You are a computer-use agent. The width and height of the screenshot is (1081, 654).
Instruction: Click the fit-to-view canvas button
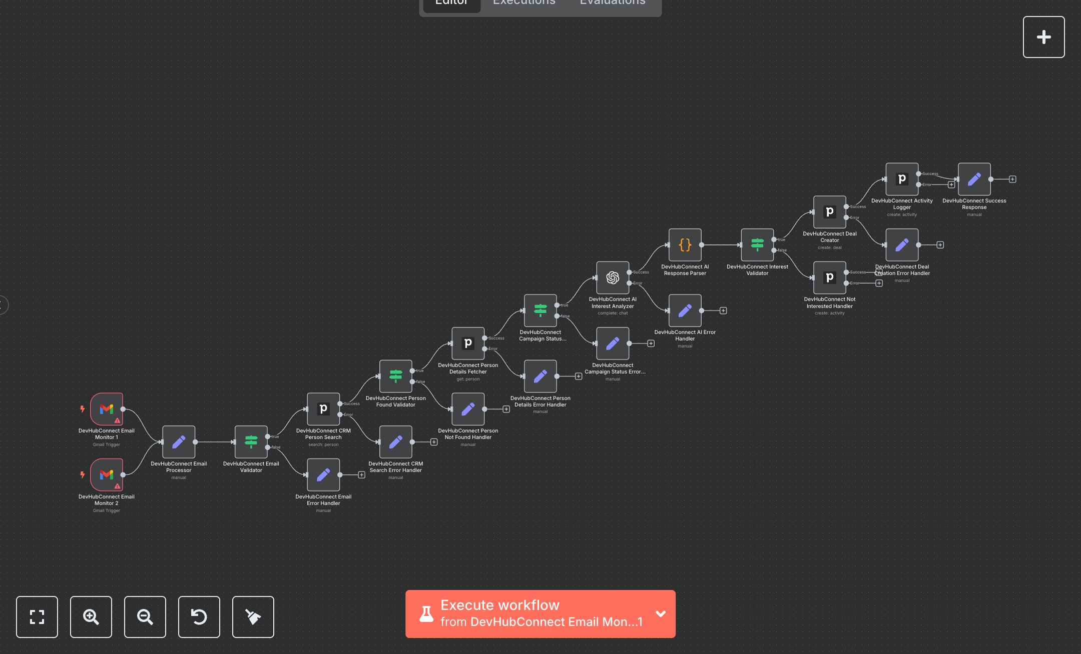[37, 616]
